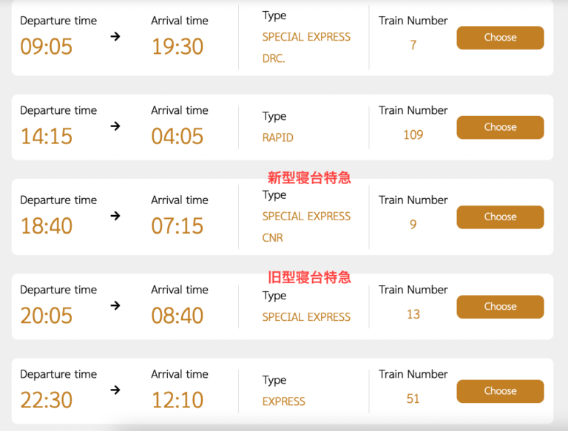Screen dimensions: 568x431
Task: Click the SPECIAL EXPRESS DRC. type text
Action: point(306,47)
